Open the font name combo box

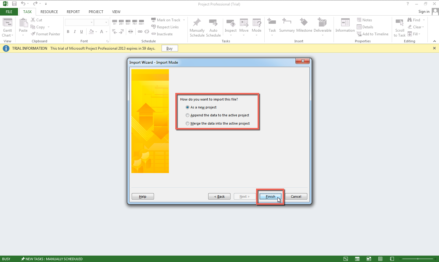(x=79, y=22)
